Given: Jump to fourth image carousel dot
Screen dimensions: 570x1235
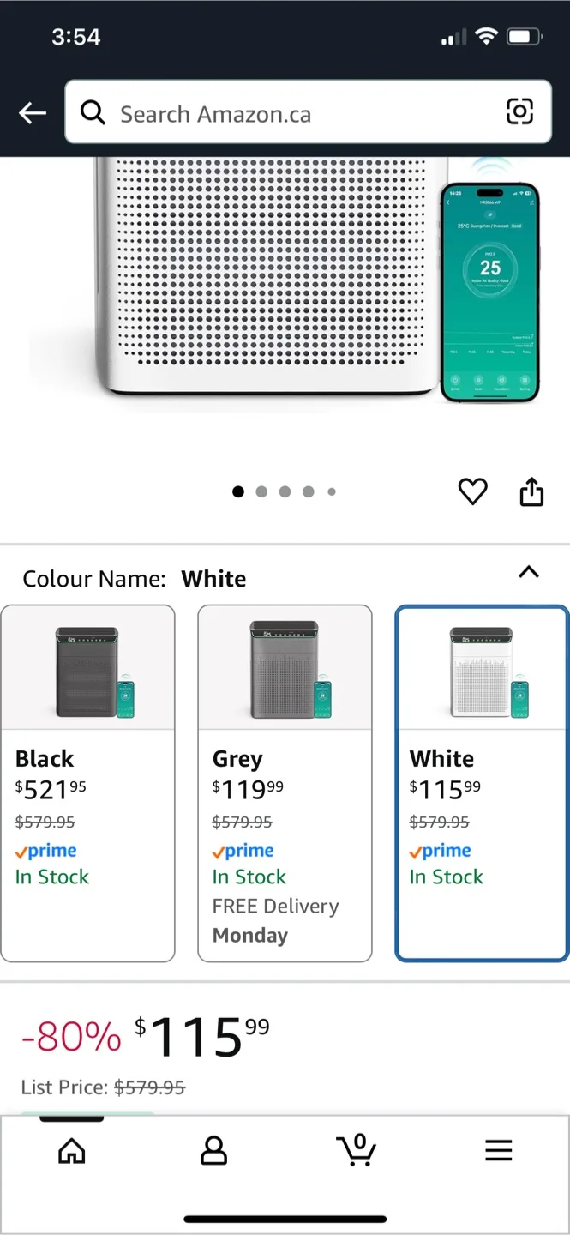Looking at the screenshot, I should coord(309,491).
